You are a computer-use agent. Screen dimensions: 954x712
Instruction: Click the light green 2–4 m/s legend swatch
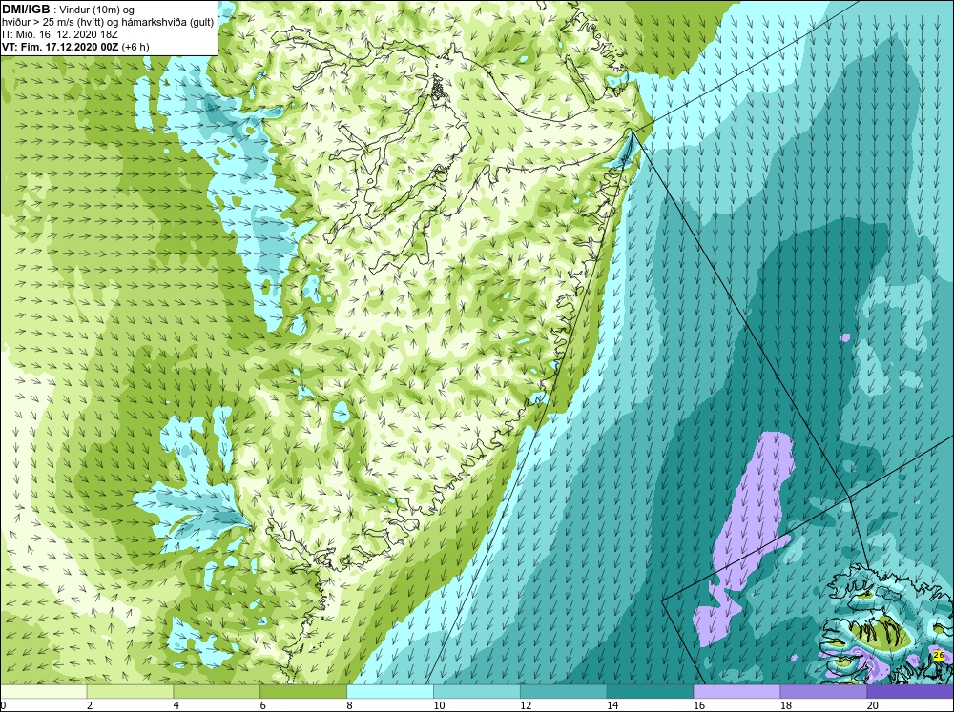pyautogui.click(x=130, y=691)
